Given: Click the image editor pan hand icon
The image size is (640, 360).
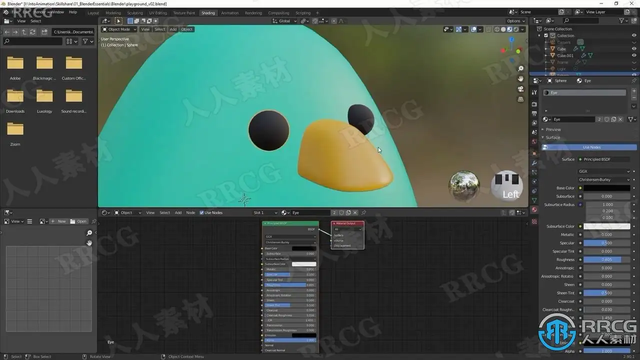Looking at the screenshot, I should click(89, 243).
